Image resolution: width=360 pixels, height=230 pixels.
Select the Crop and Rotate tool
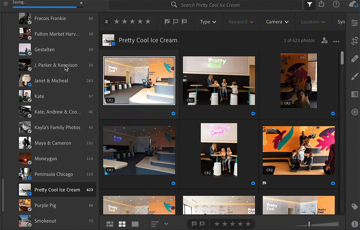355,41
